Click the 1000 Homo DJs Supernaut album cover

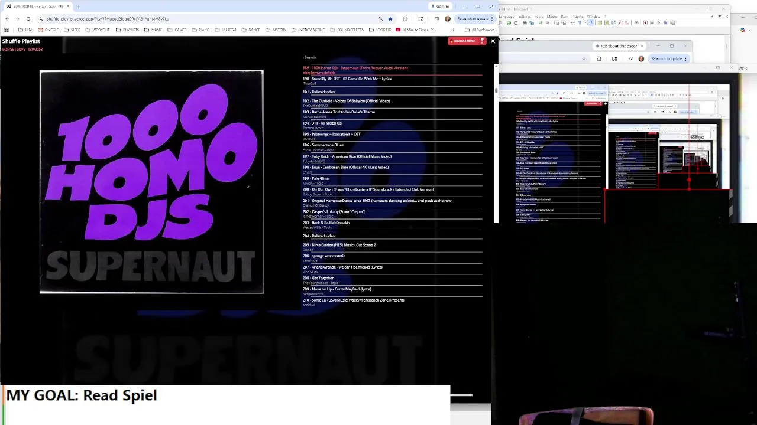(x=151, y=182)
